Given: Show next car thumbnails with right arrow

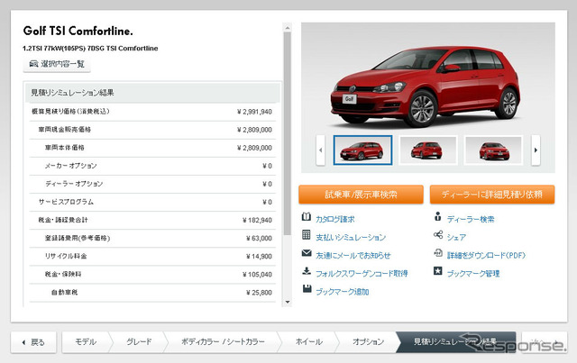Looking at the screenshot, I should pos(536,150).
